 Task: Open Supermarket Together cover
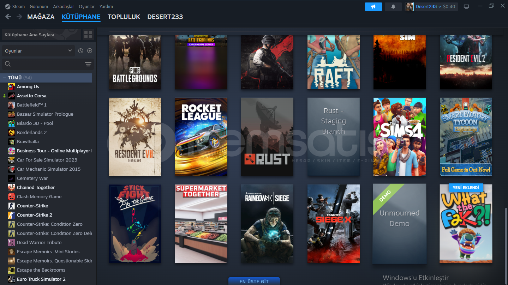tap(201, 224)
